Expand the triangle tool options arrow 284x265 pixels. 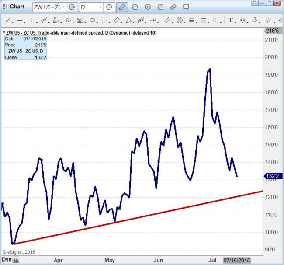[x=134, y=22]
